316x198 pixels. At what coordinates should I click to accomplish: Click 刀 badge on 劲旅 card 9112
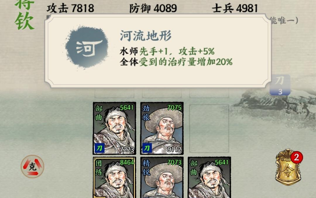(x=147, y=148)
